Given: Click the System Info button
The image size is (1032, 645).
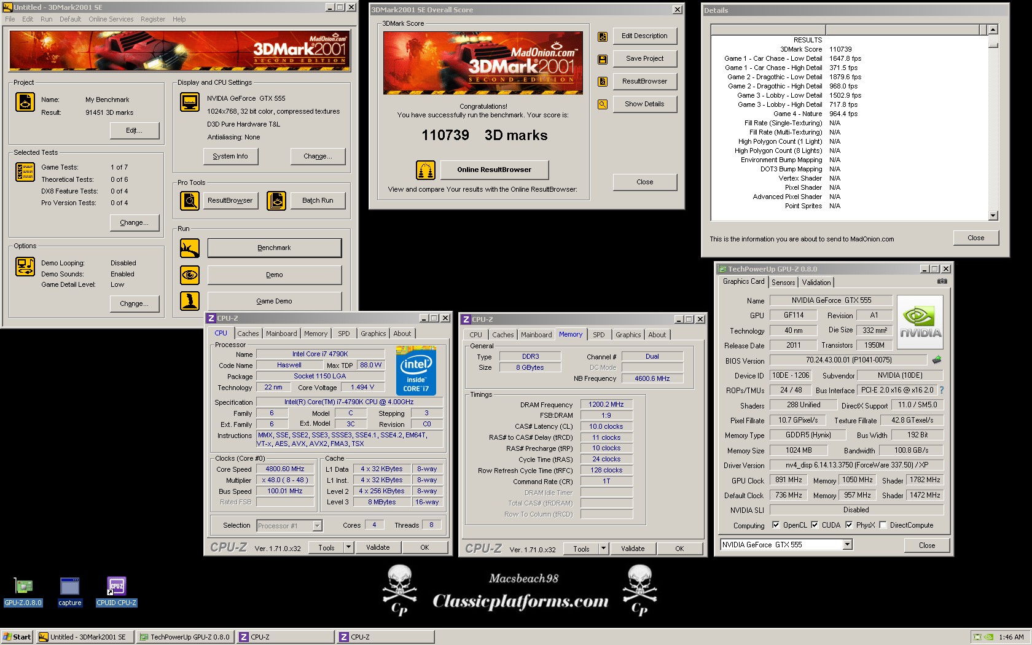Looking at the screenshot, I should [x=230, y=156].
